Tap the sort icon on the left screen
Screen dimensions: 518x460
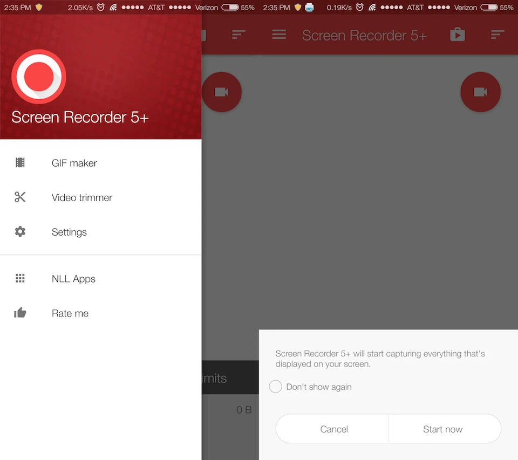(239, 35)
